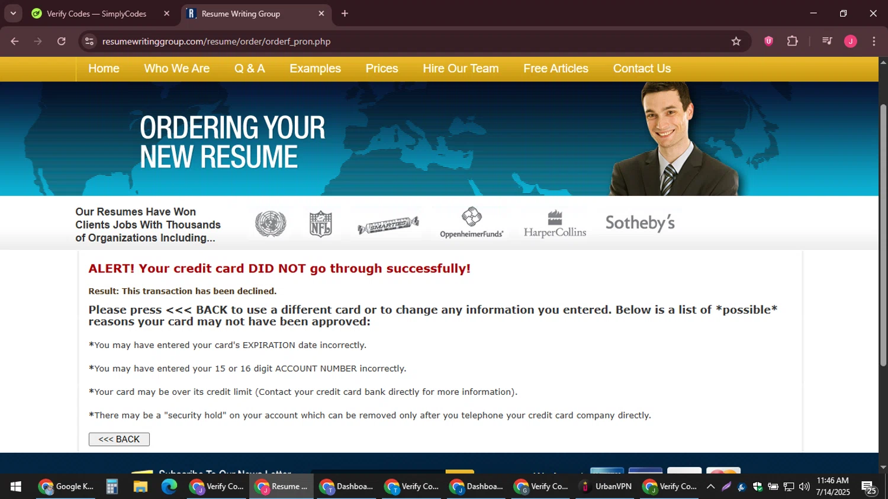Open File Explorer from the taskbar
Viewport: 888px width, 499px height.
[140, 487]
